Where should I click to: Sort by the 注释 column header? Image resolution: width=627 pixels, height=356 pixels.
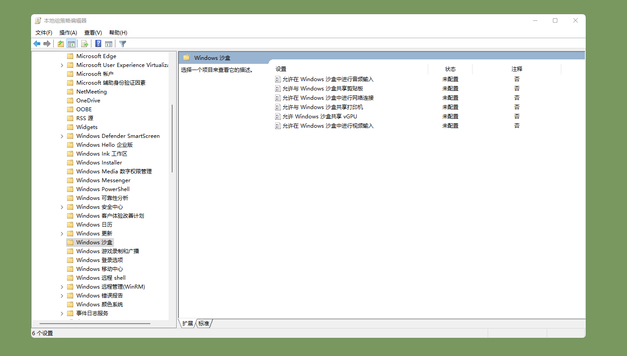[x=517, y=69]
